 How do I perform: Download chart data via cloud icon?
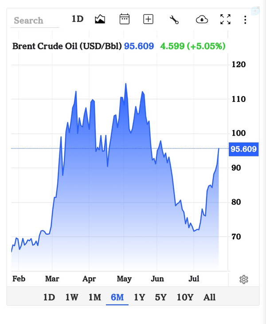tap(202, 20)
